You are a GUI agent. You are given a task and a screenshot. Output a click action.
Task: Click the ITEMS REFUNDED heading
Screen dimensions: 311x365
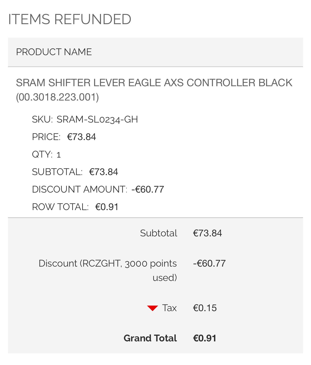pyautogui.click(x=70, y=19)
